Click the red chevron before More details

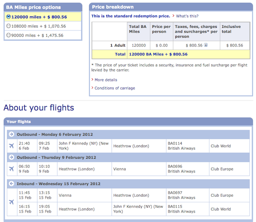tap(93, 80)
